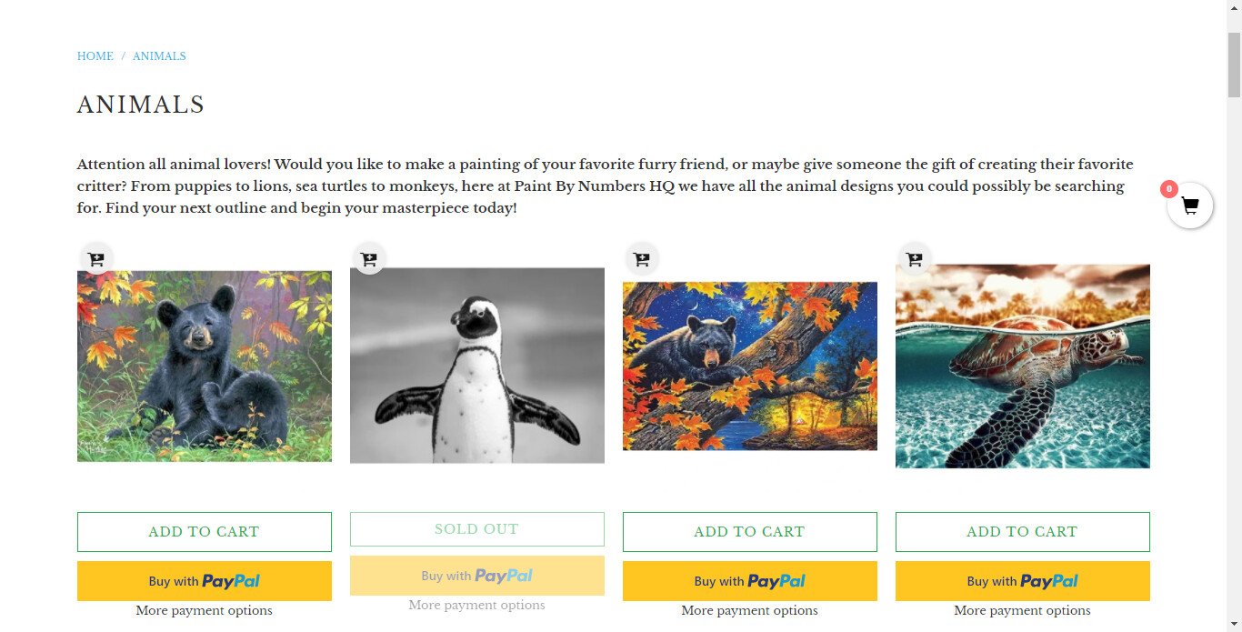Image resolution: width=1242 pixels, height=632 pixels.
Task: Click the Animals breadcrumb link
Action: (x=159, y=56)
